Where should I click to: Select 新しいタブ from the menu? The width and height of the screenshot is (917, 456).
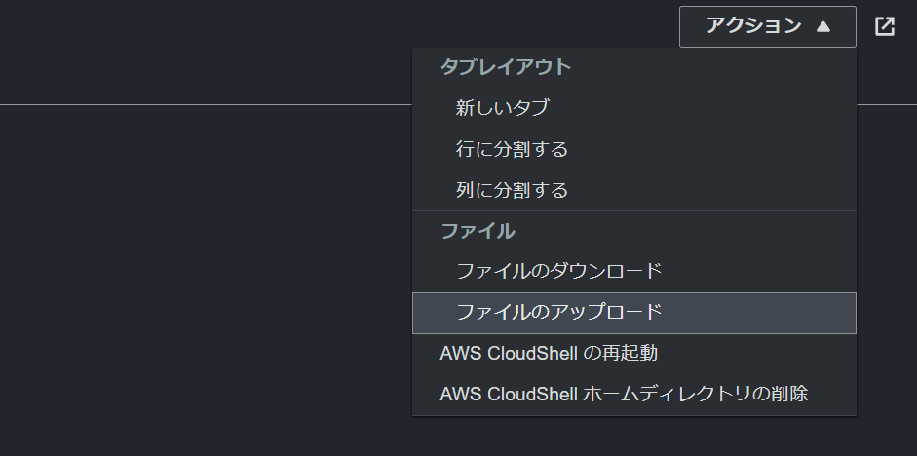coord(634,108)
